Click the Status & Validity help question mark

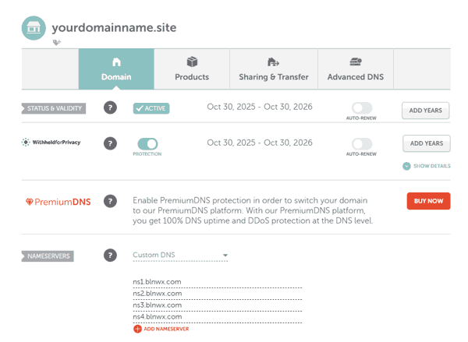pos(110,108)
